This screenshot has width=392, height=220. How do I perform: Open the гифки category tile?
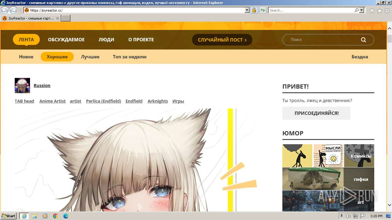[x=328, y=179]
